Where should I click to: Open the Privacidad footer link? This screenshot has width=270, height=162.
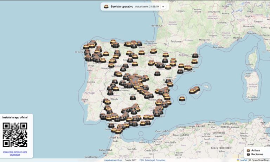coord(161,160)
